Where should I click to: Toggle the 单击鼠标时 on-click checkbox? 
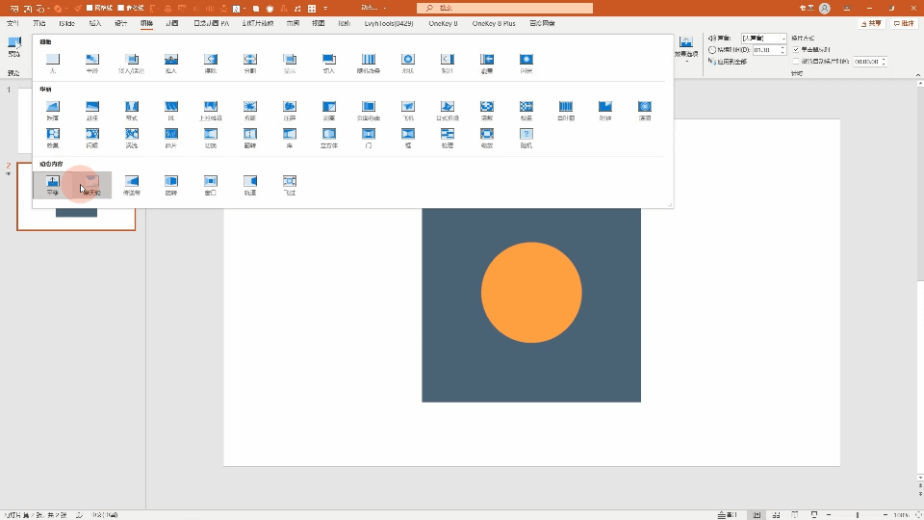[x=796, y=49]
